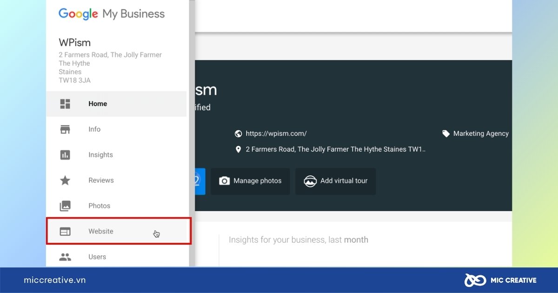This screenshot has width=558, height=293.
Task: Click the Reviews star icon
Action: click(x=65, y=180)
